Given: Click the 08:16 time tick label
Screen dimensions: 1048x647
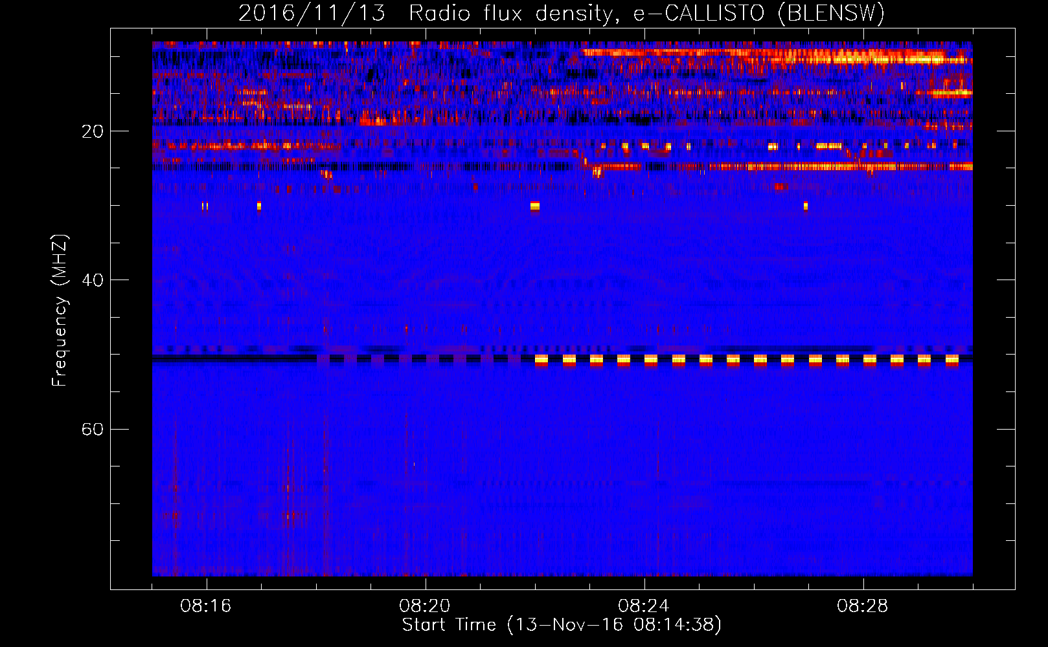Looking at the screenshot, I should pos(206,606).
